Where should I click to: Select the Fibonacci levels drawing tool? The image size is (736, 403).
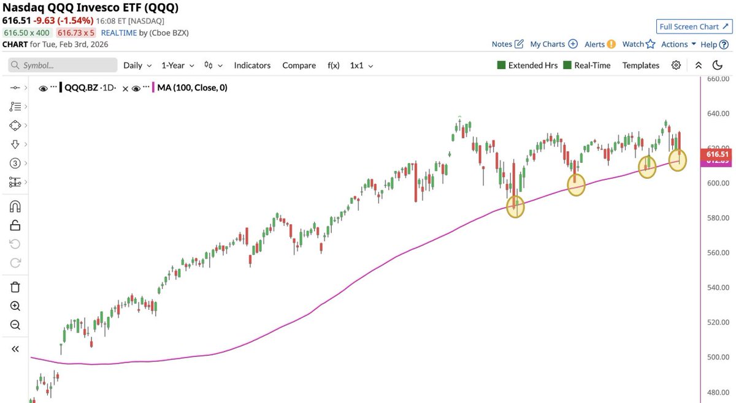(x=15, y=107)
